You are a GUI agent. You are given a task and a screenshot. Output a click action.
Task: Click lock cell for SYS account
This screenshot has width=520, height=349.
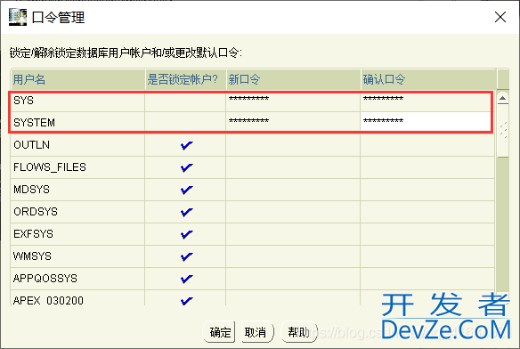[185, 101]
